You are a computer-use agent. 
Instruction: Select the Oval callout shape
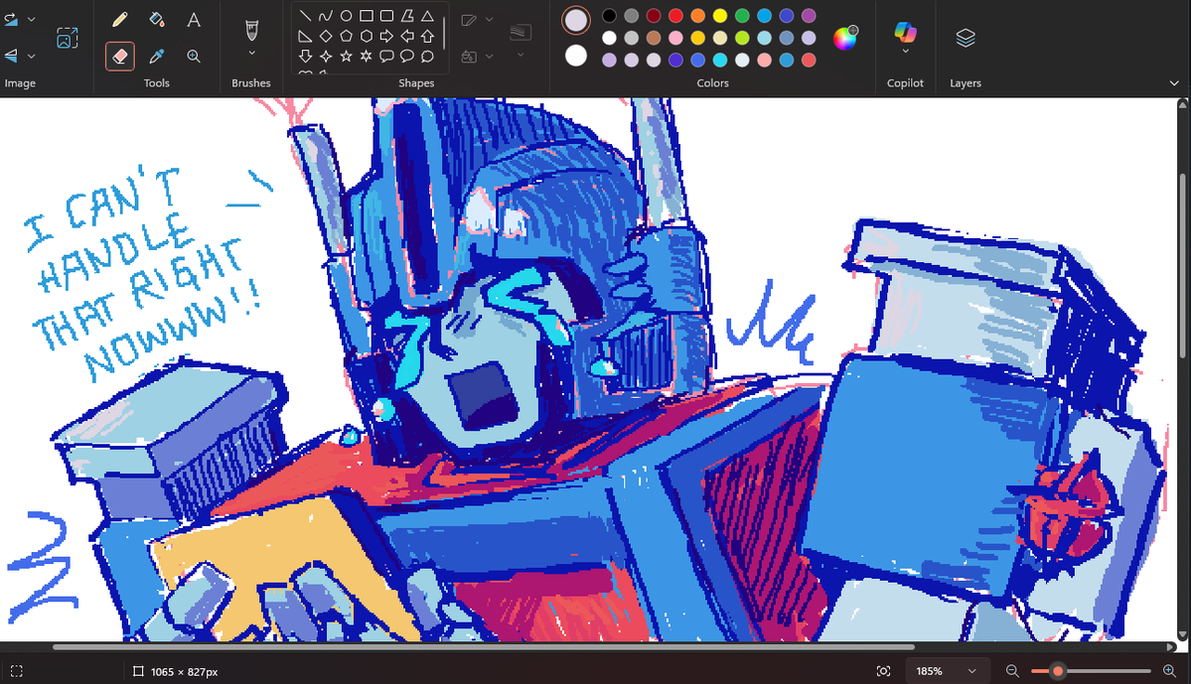[x=407, y=57]
